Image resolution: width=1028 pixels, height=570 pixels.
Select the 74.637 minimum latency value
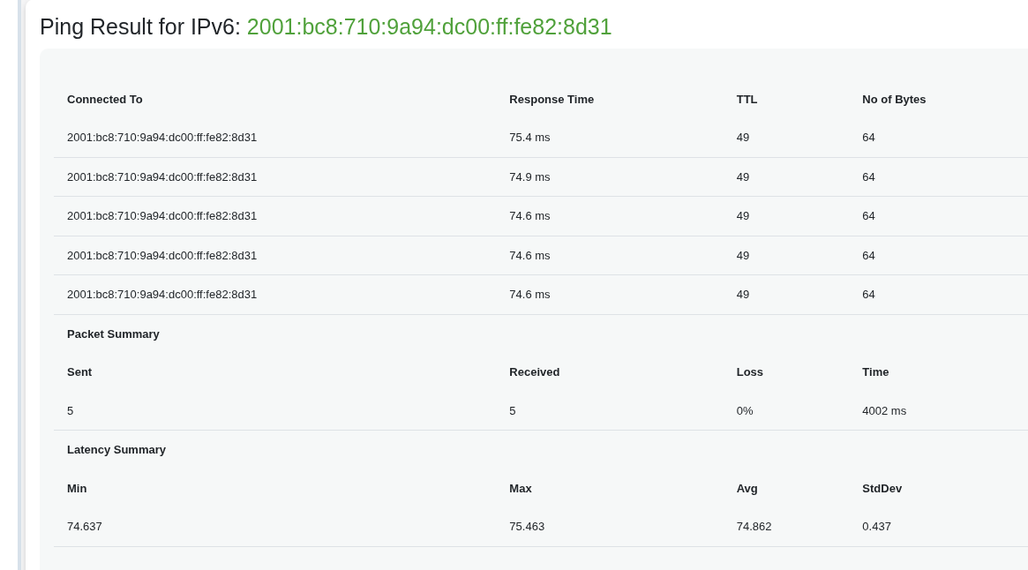(x=85, y=527)
